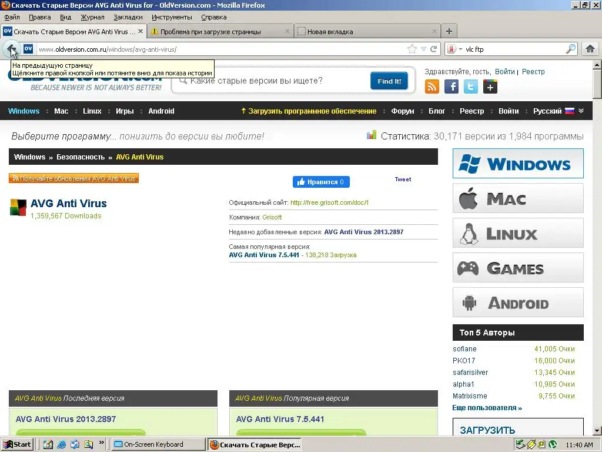Click the page scrollbar down arrow
The height and width of the screenshot is (452, 602).
click(597, 430)
